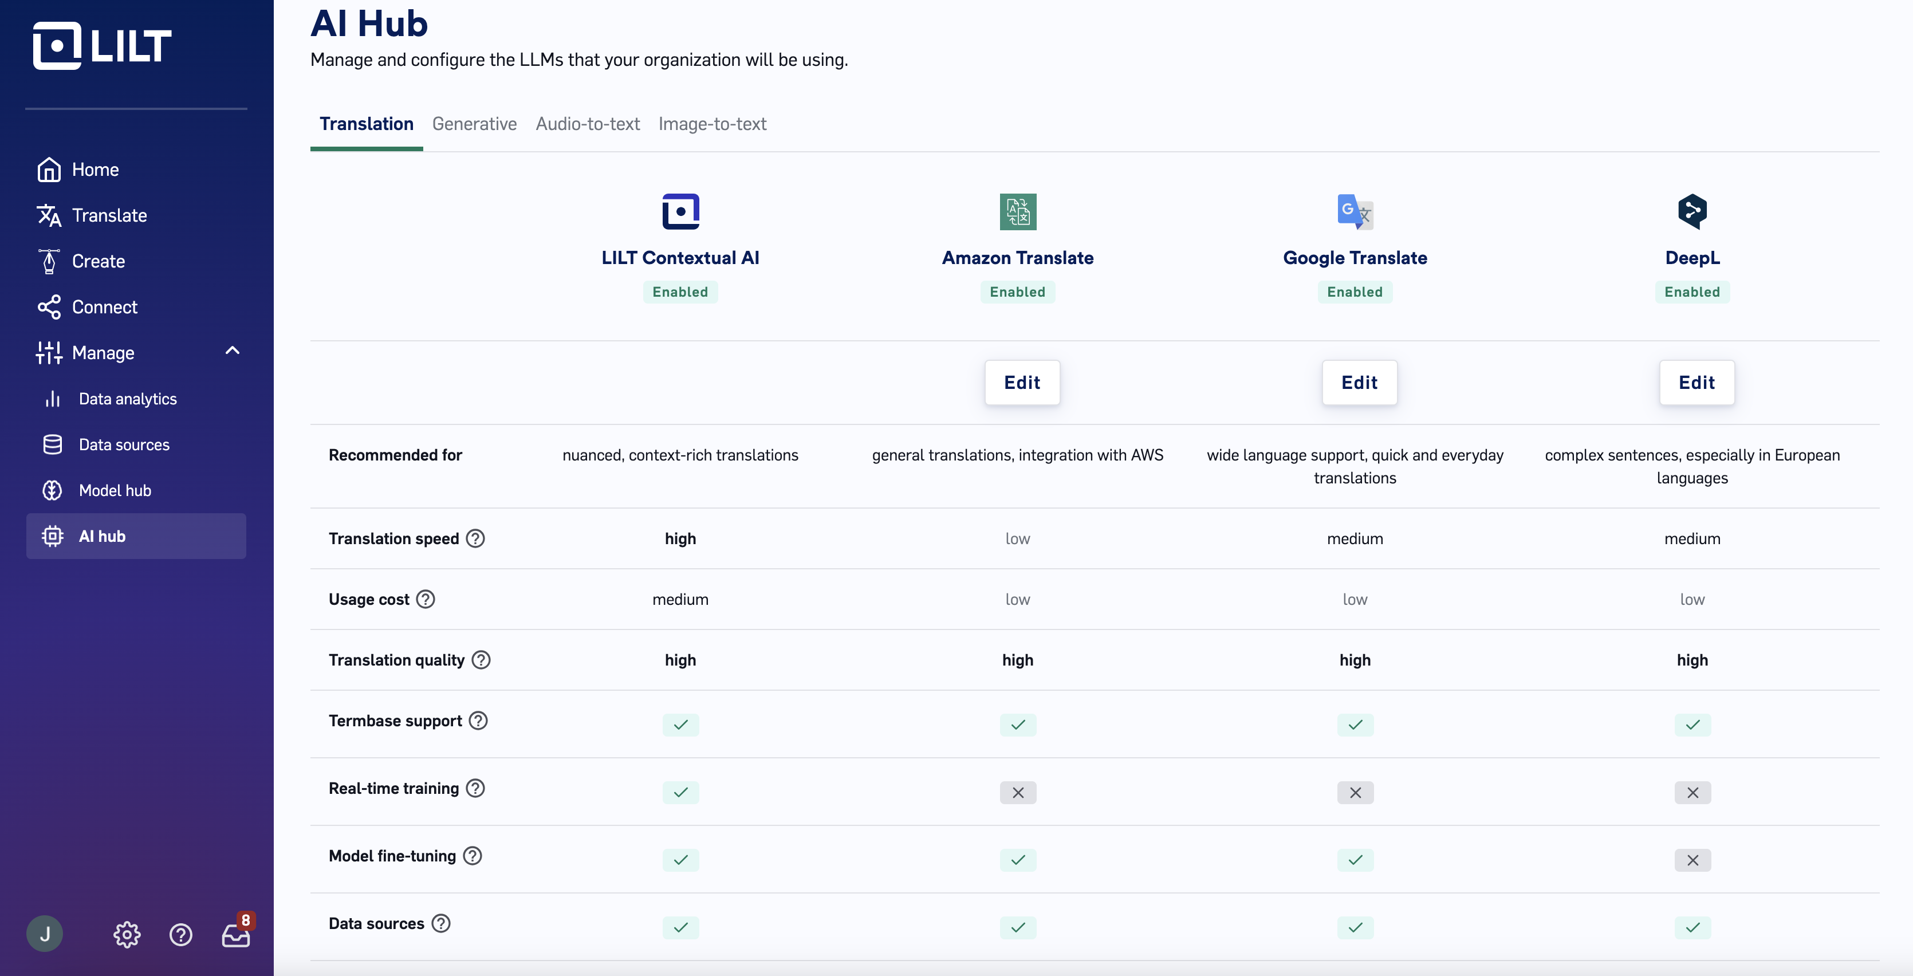
Task: Open the inbox with 8 notifications
Action: click(x=237, y=932)
